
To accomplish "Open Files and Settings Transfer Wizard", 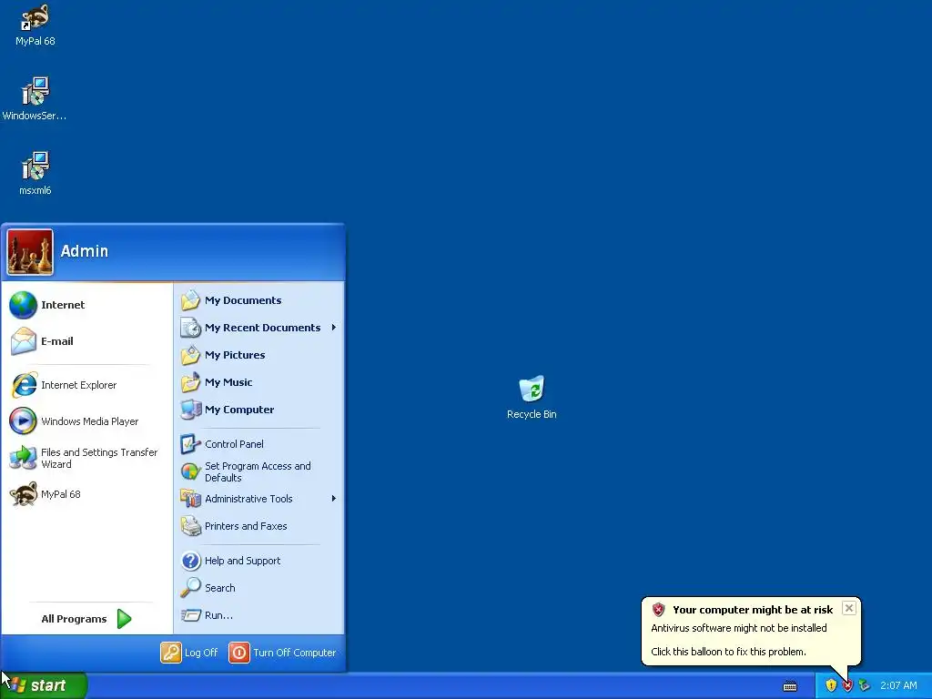I will (x=86, y=459).
